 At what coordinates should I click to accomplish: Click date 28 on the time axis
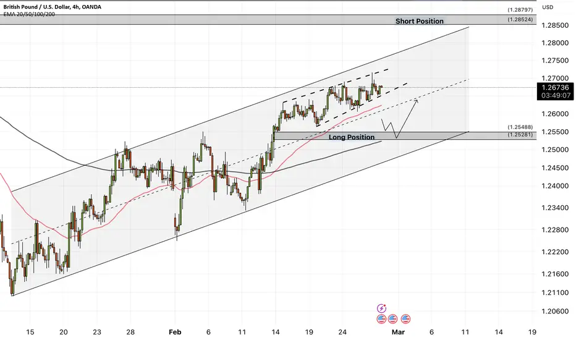point(130,333)
